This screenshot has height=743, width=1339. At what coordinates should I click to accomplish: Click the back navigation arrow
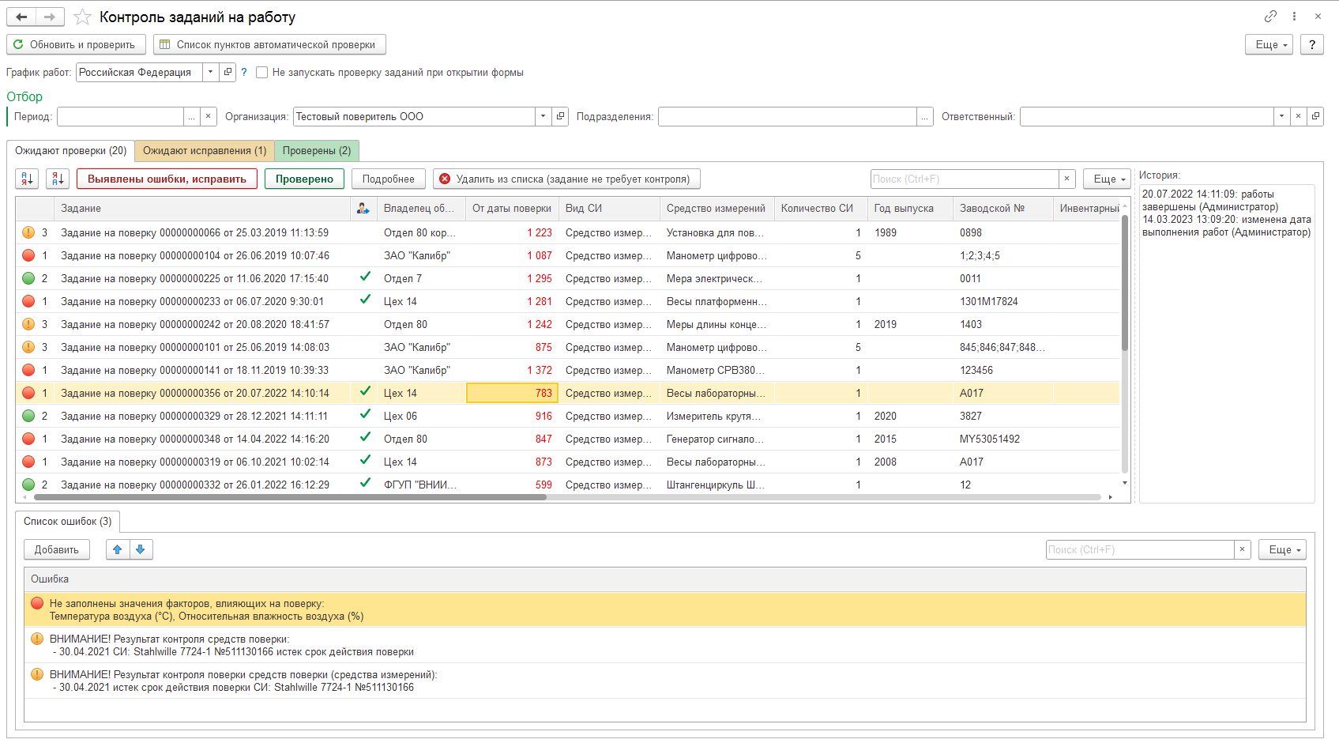click(x=21, y=17)
